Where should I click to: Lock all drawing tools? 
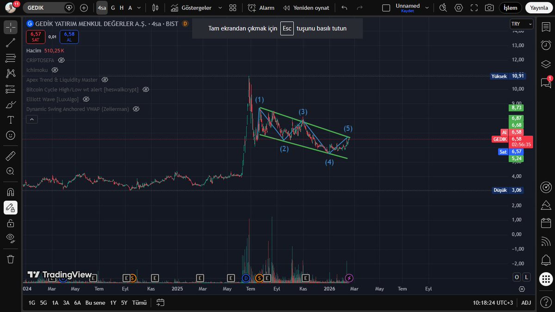tap(11, 223)
